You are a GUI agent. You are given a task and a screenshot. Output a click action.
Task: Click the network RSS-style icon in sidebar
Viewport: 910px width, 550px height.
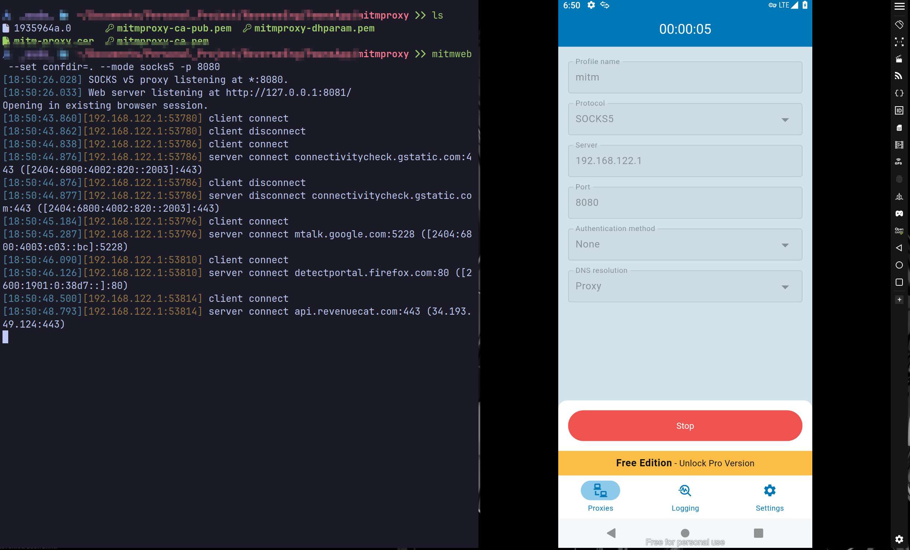click(899, 76)
